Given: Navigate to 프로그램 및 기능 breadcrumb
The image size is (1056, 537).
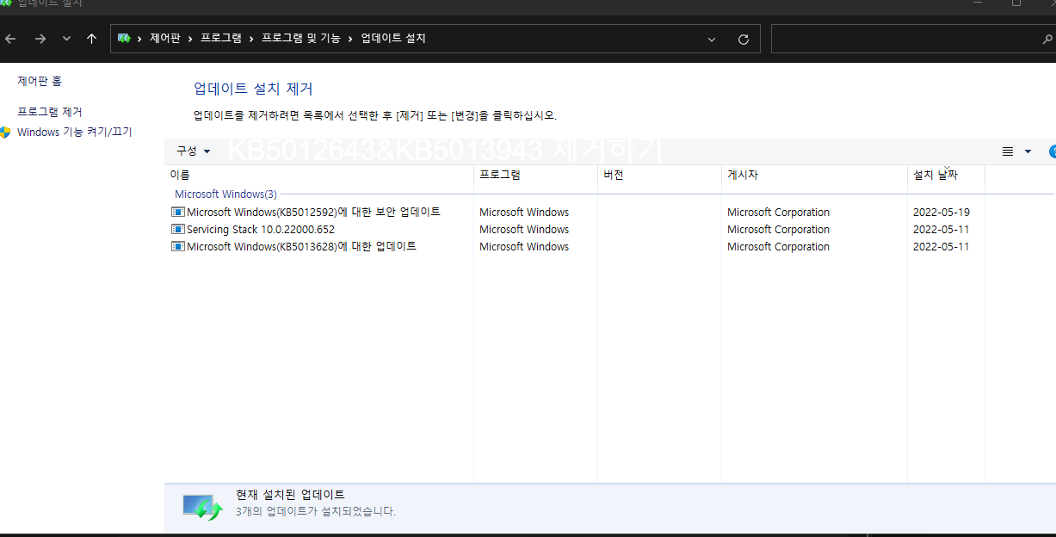Looking at the screenshot, I should tap(300, 39).
